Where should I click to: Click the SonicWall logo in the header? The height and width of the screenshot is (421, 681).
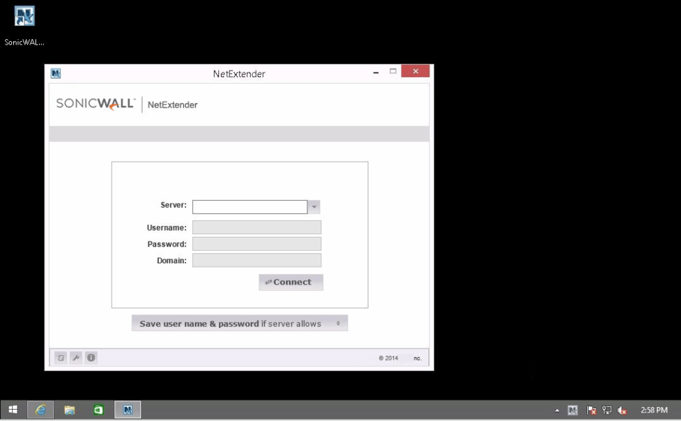click(x=96, y=104)
